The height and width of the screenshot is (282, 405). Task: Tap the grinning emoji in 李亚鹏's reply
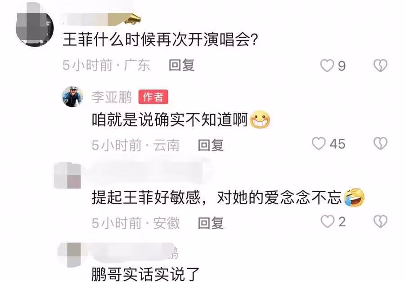pos(260,119)
